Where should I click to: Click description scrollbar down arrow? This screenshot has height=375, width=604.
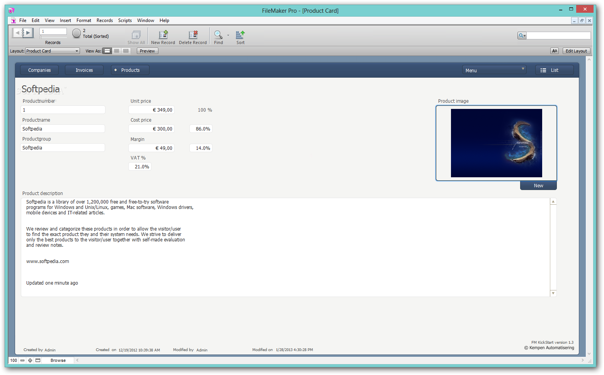pos(553,293)
